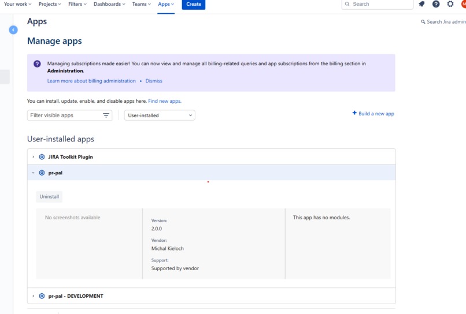
Task: Click This app has no modules text
Action: (321, 218)
